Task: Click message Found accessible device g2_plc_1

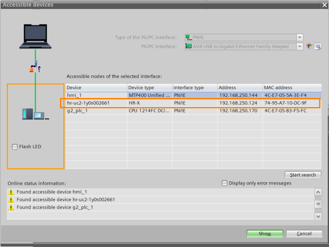Action: pyautogui.click(x=55, y=207)
